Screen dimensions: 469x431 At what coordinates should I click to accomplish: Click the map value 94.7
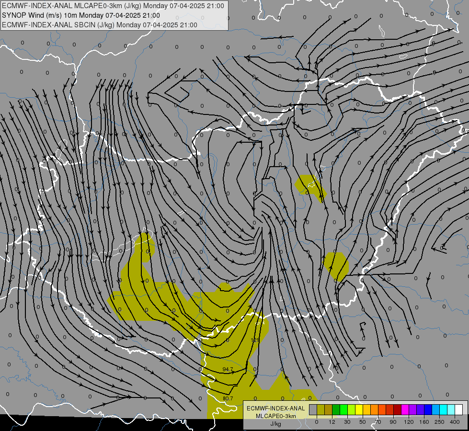228,369
